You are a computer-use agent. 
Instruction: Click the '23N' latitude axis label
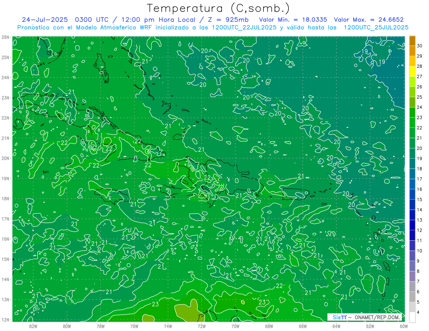(x=5, y=97)
